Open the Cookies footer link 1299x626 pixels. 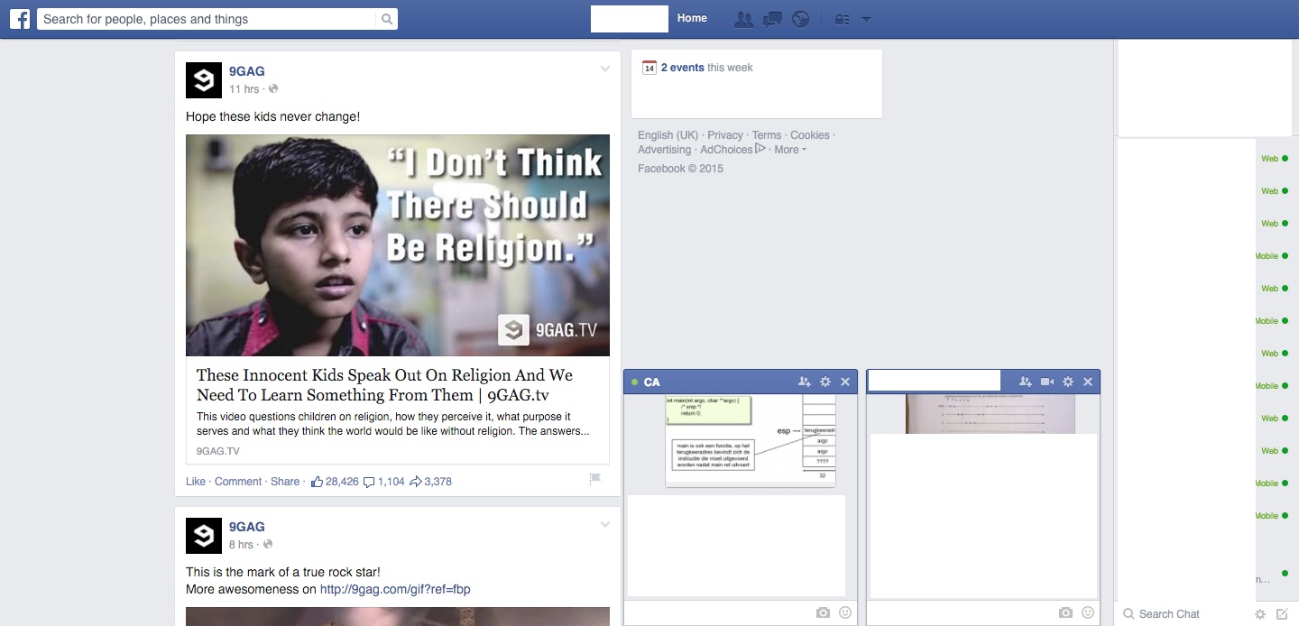810,135
